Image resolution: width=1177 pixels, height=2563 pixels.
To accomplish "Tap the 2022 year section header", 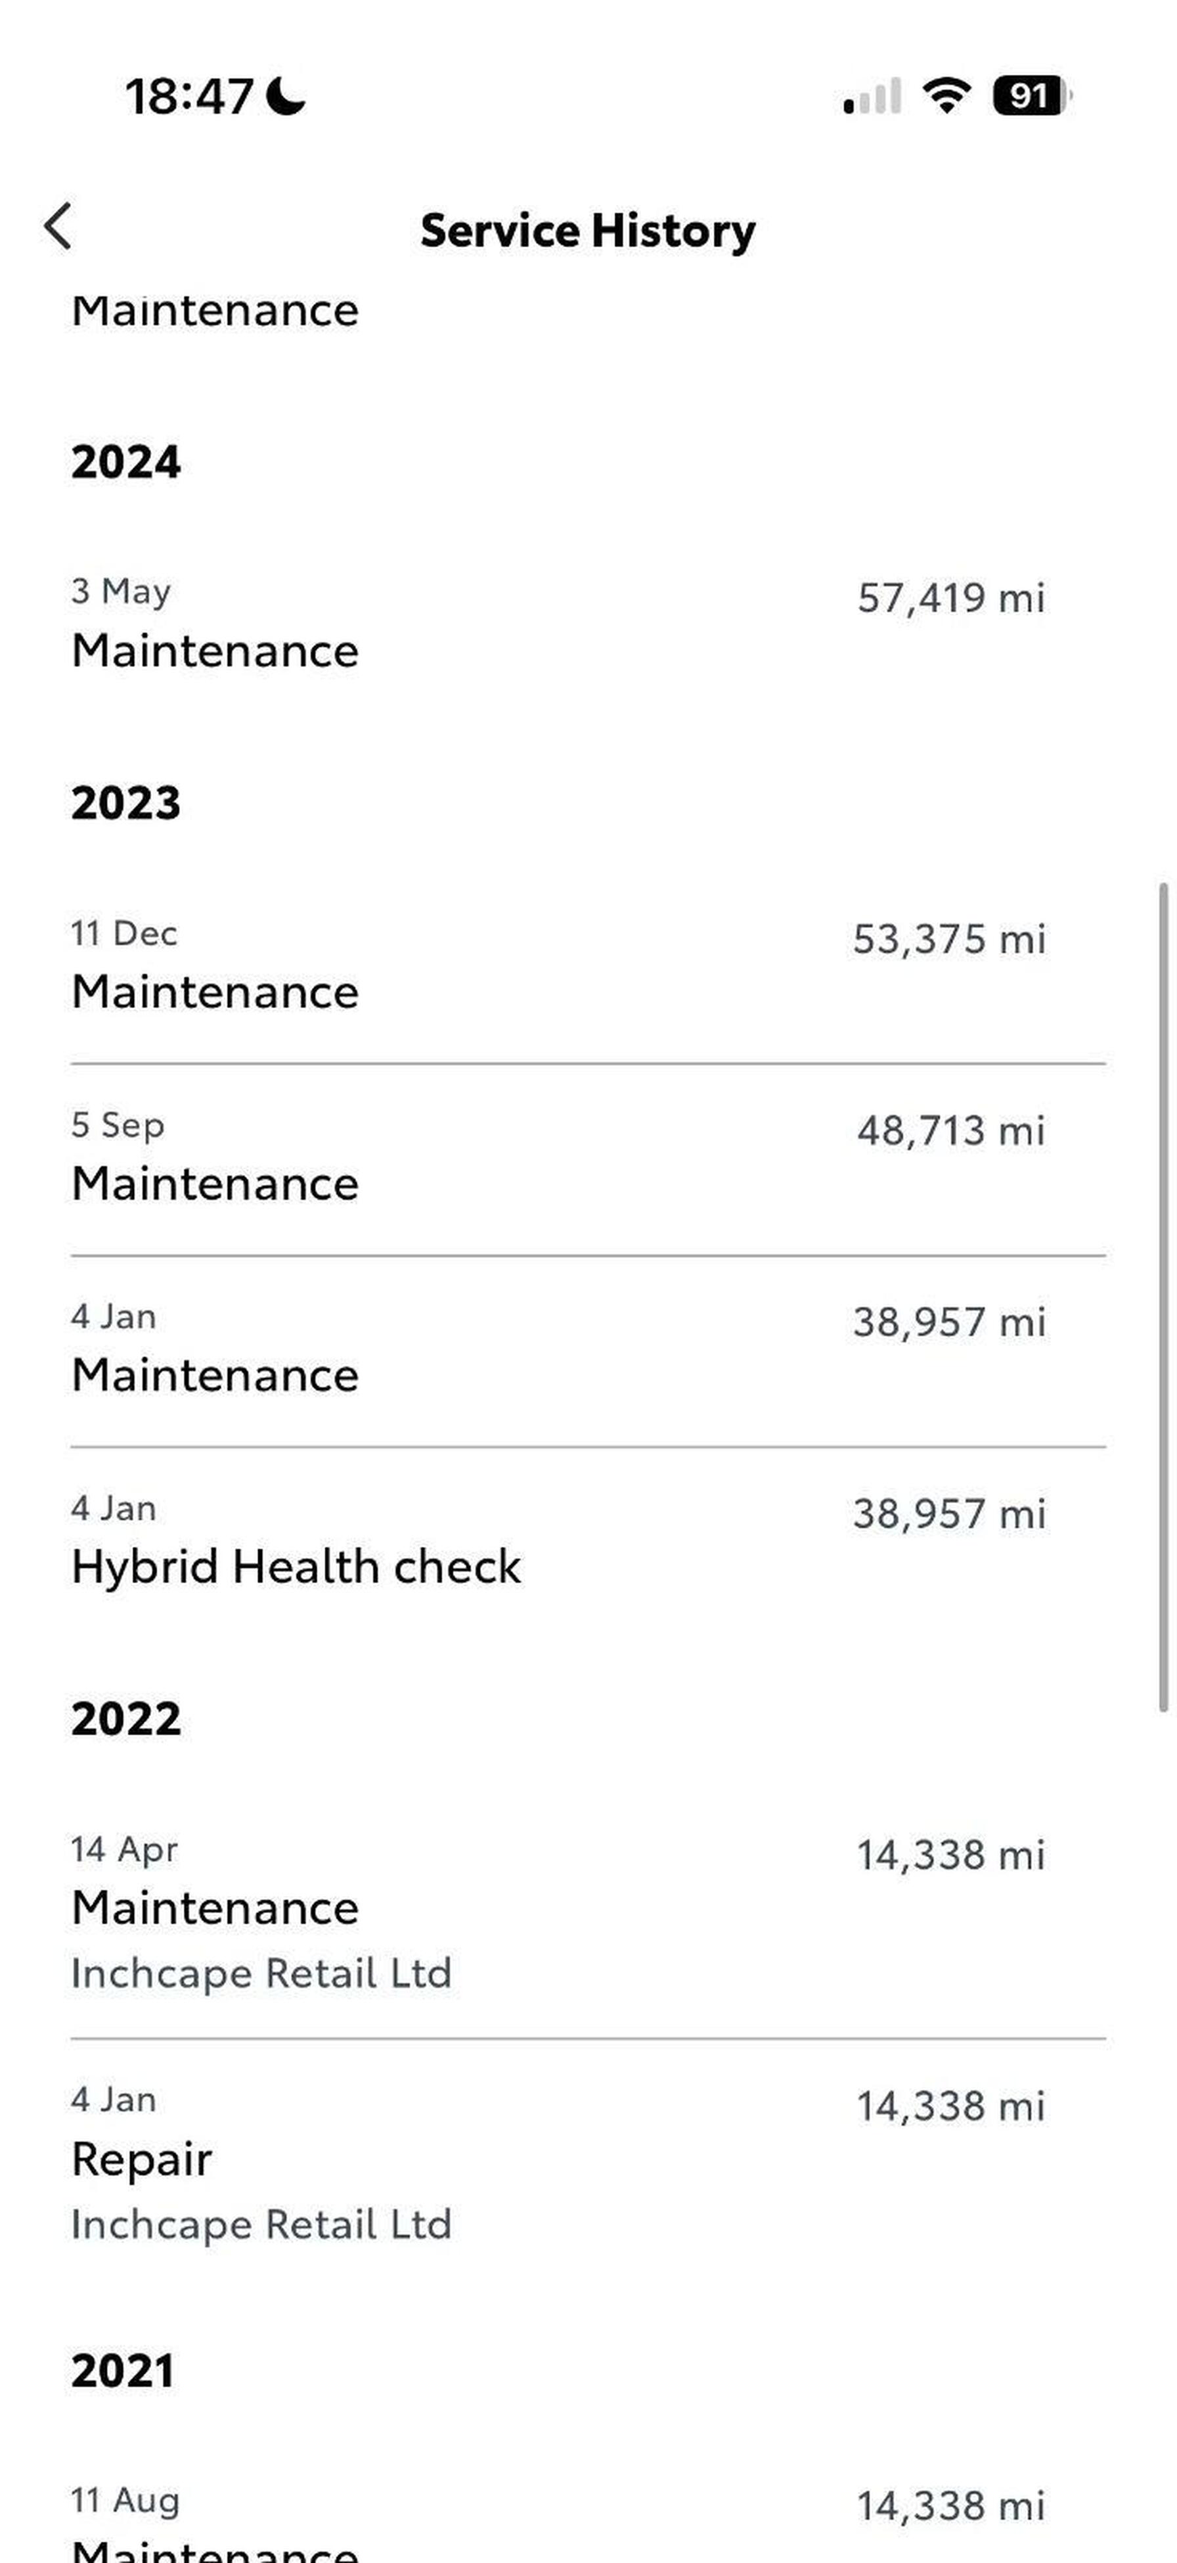I will (x=126, y=1719).
